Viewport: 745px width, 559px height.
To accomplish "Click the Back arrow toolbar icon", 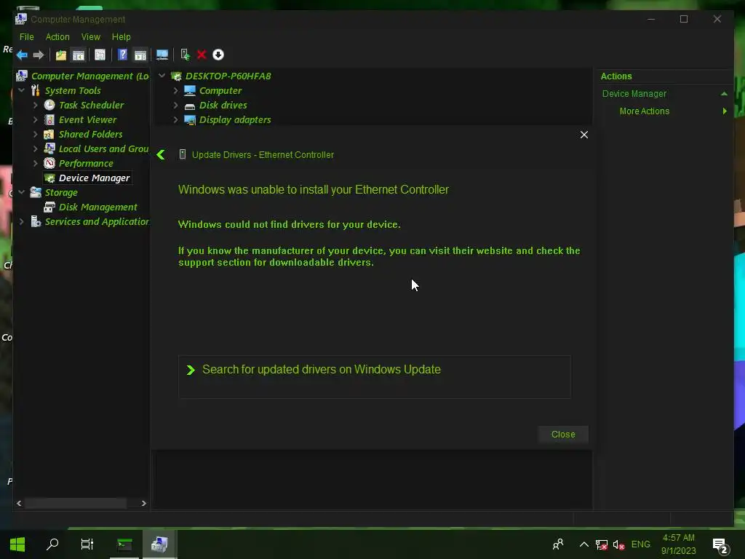I will tap(22, 55).
